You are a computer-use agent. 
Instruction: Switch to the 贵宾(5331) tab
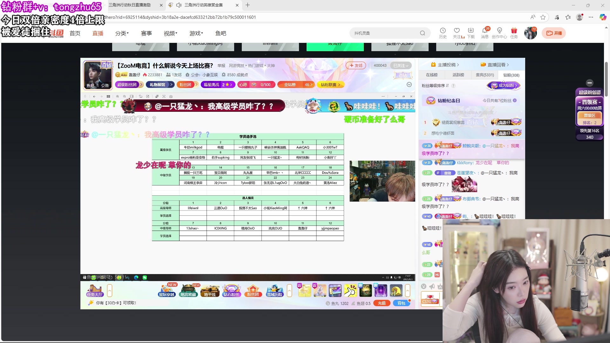coord(485,75)
